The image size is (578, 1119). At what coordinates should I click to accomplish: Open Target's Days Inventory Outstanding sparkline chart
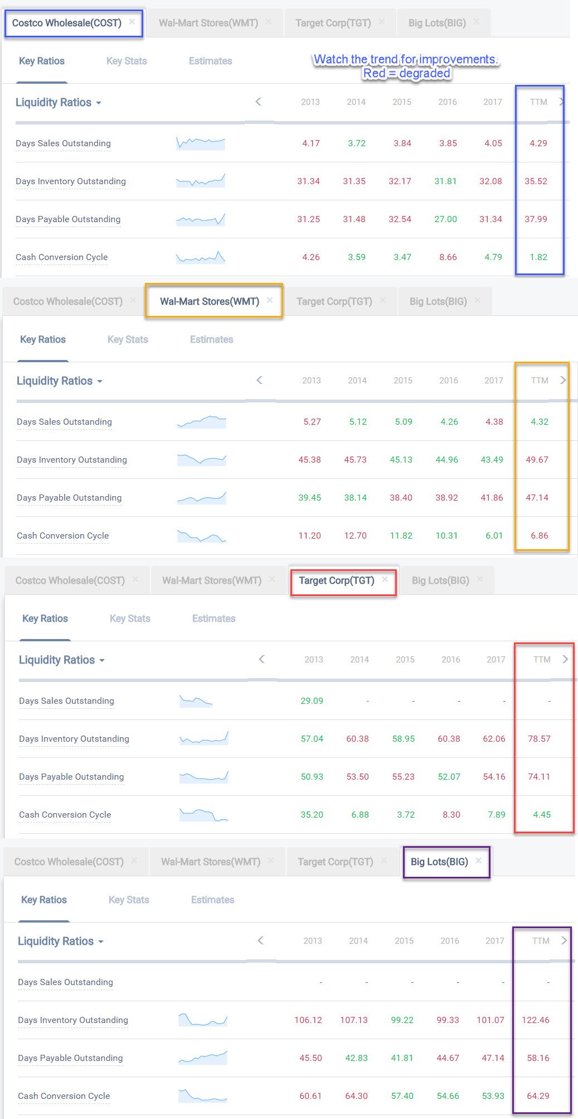(204, 738)
